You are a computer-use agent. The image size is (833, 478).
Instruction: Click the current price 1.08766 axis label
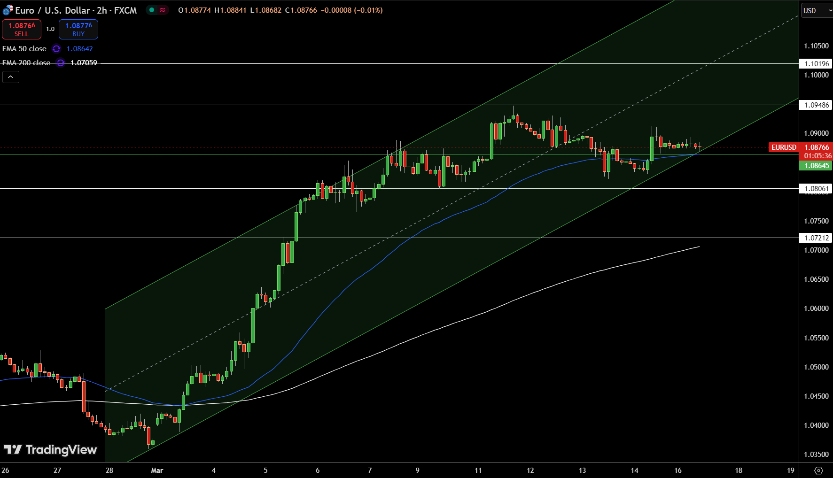pos(816,147)
